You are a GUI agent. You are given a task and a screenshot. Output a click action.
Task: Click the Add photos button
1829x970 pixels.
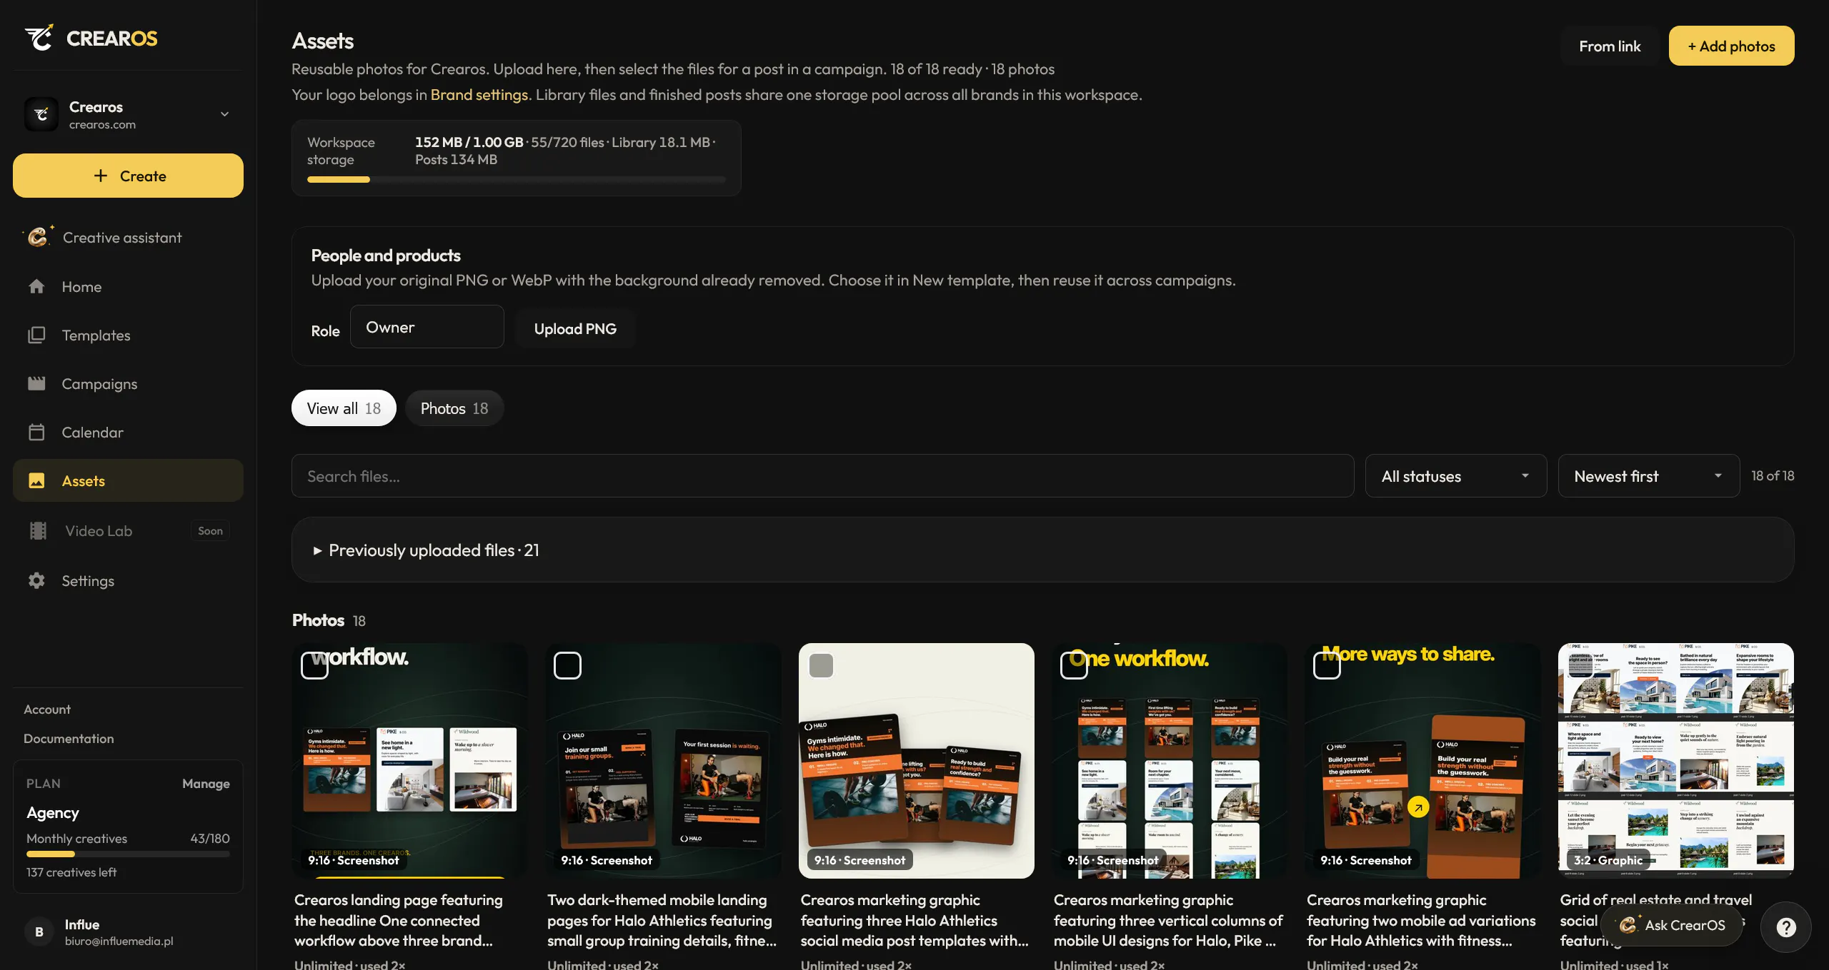coord(1731,46)
